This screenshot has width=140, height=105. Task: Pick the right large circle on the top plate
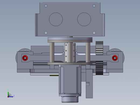[84, 19]
